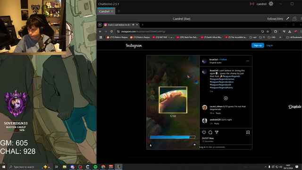This screenshot has height=170, width=302.
Task: Open Chatterino viewer list icon
Action: click(x=294, y=18)
